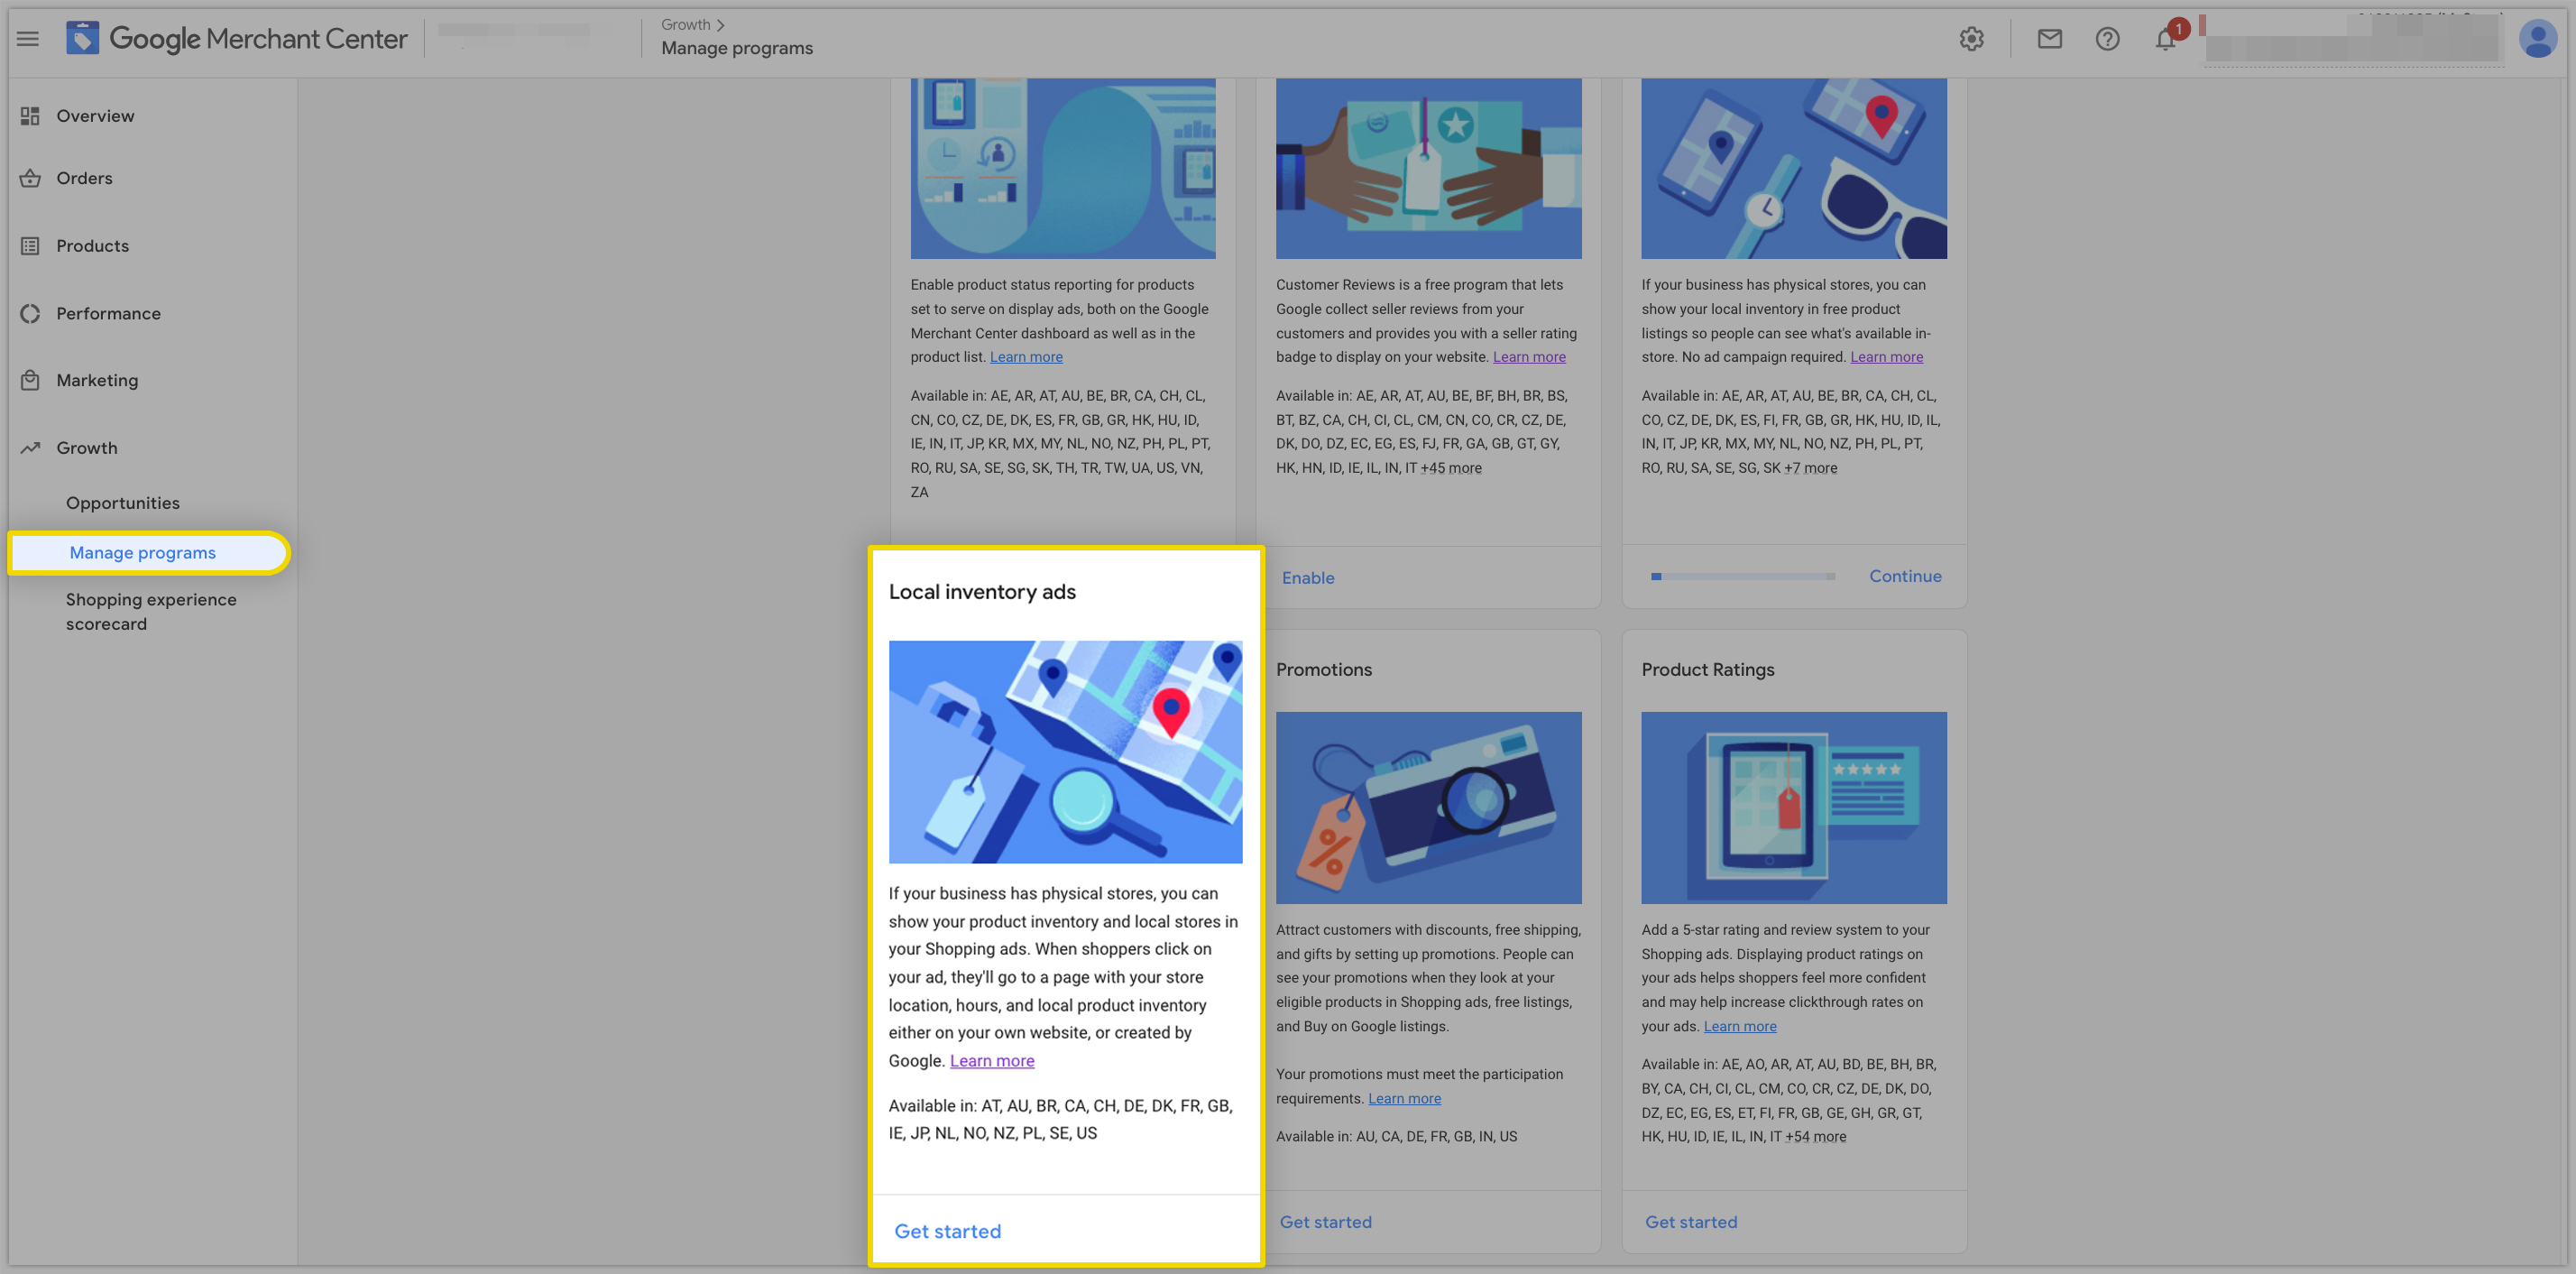Click the Customer Reviews handshake illustration
The height and width of the screenshot is (1274, 2576).
(x=1428, y=168)
